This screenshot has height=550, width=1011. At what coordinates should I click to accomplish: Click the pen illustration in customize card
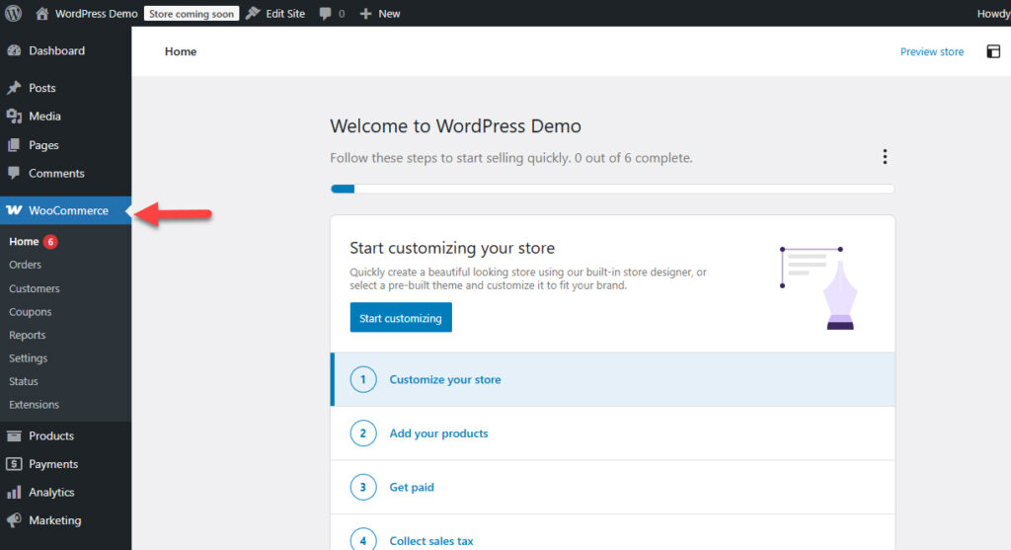point(818,287)
